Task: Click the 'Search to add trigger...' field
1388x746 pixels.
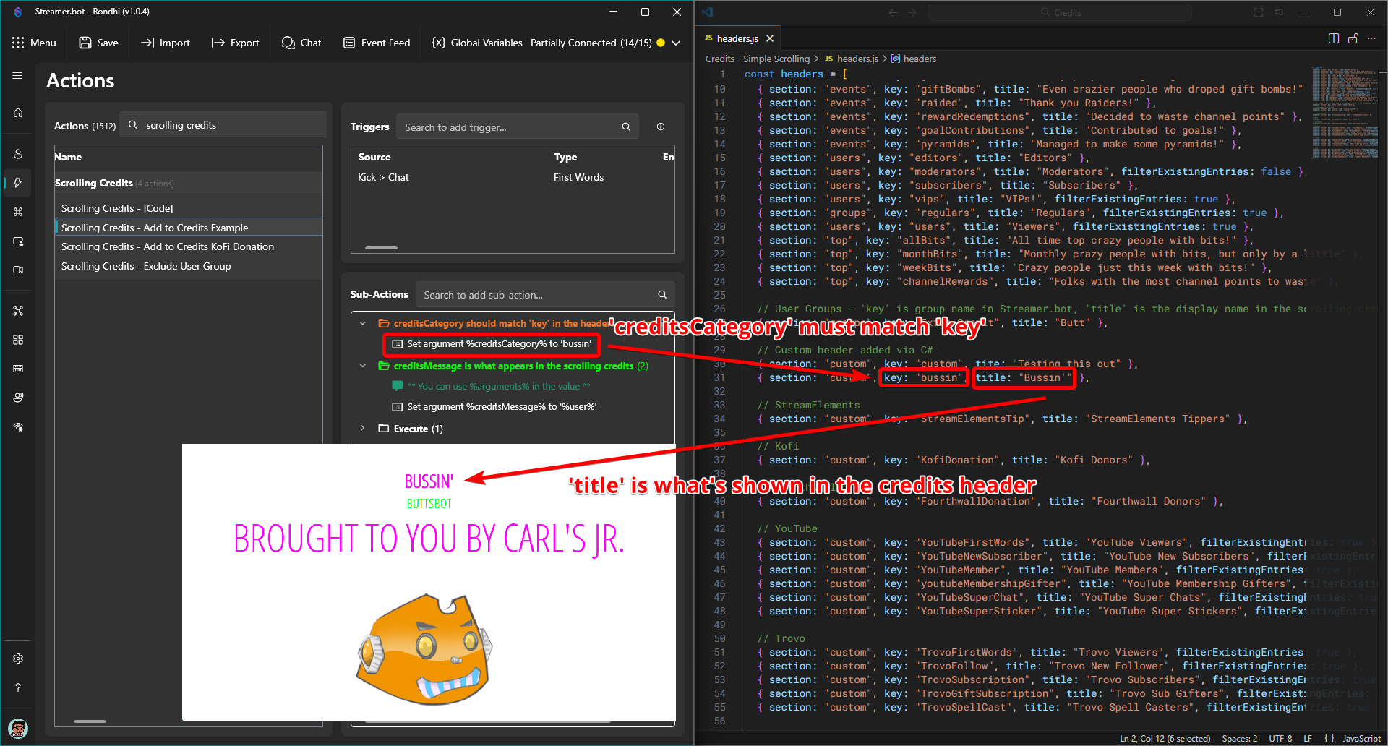Action: tap(518, 127)
